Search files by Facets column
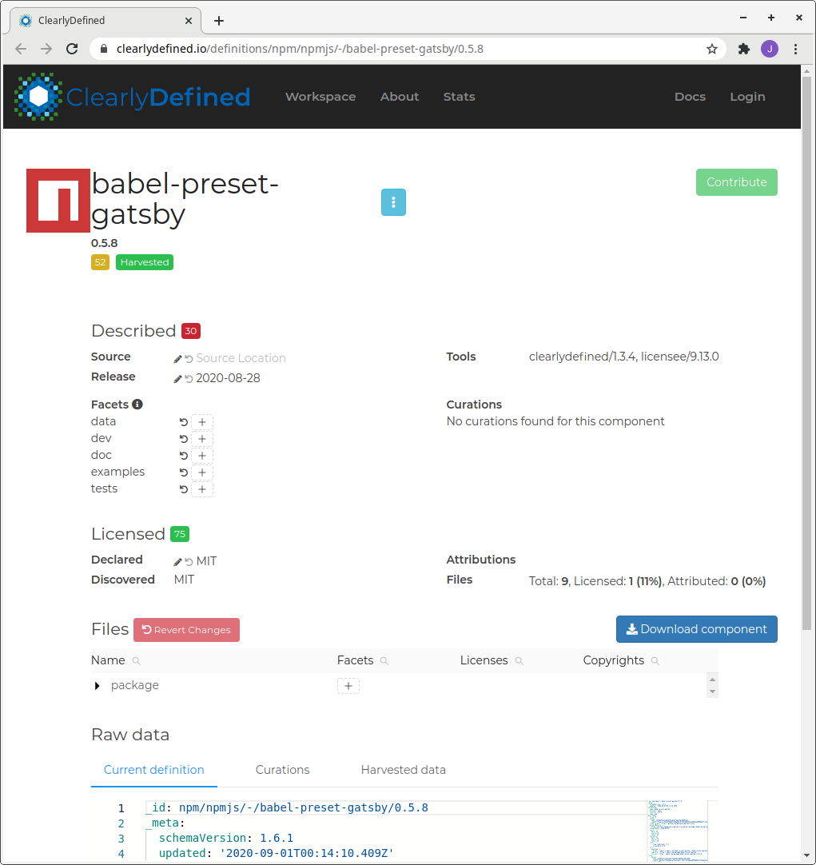 [x=384, y=661]
